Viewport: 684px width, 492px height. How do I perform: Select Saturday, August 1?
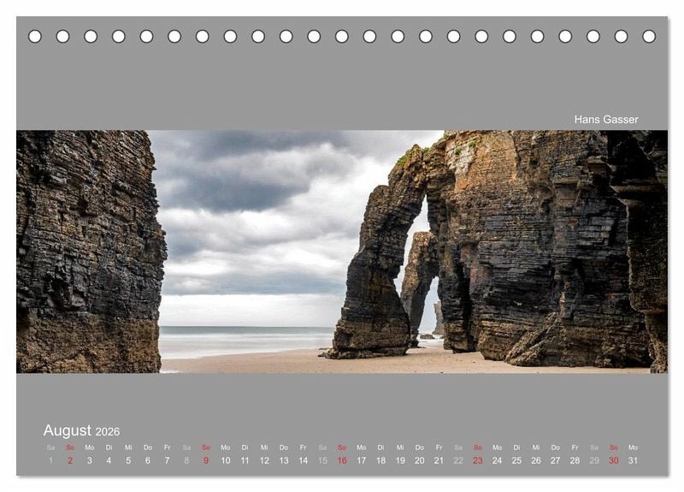(x=50, y=460)
